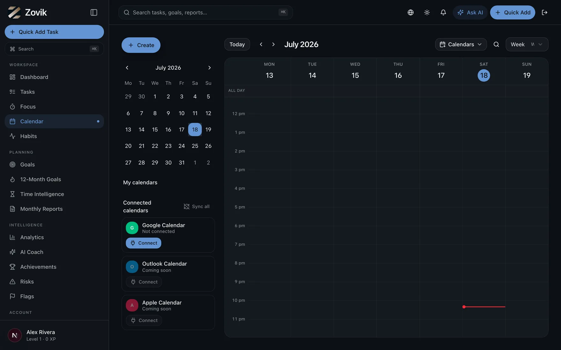The image size is (561, 350).
Task: Click Quick Add in top bar
Action: point(513,12)
